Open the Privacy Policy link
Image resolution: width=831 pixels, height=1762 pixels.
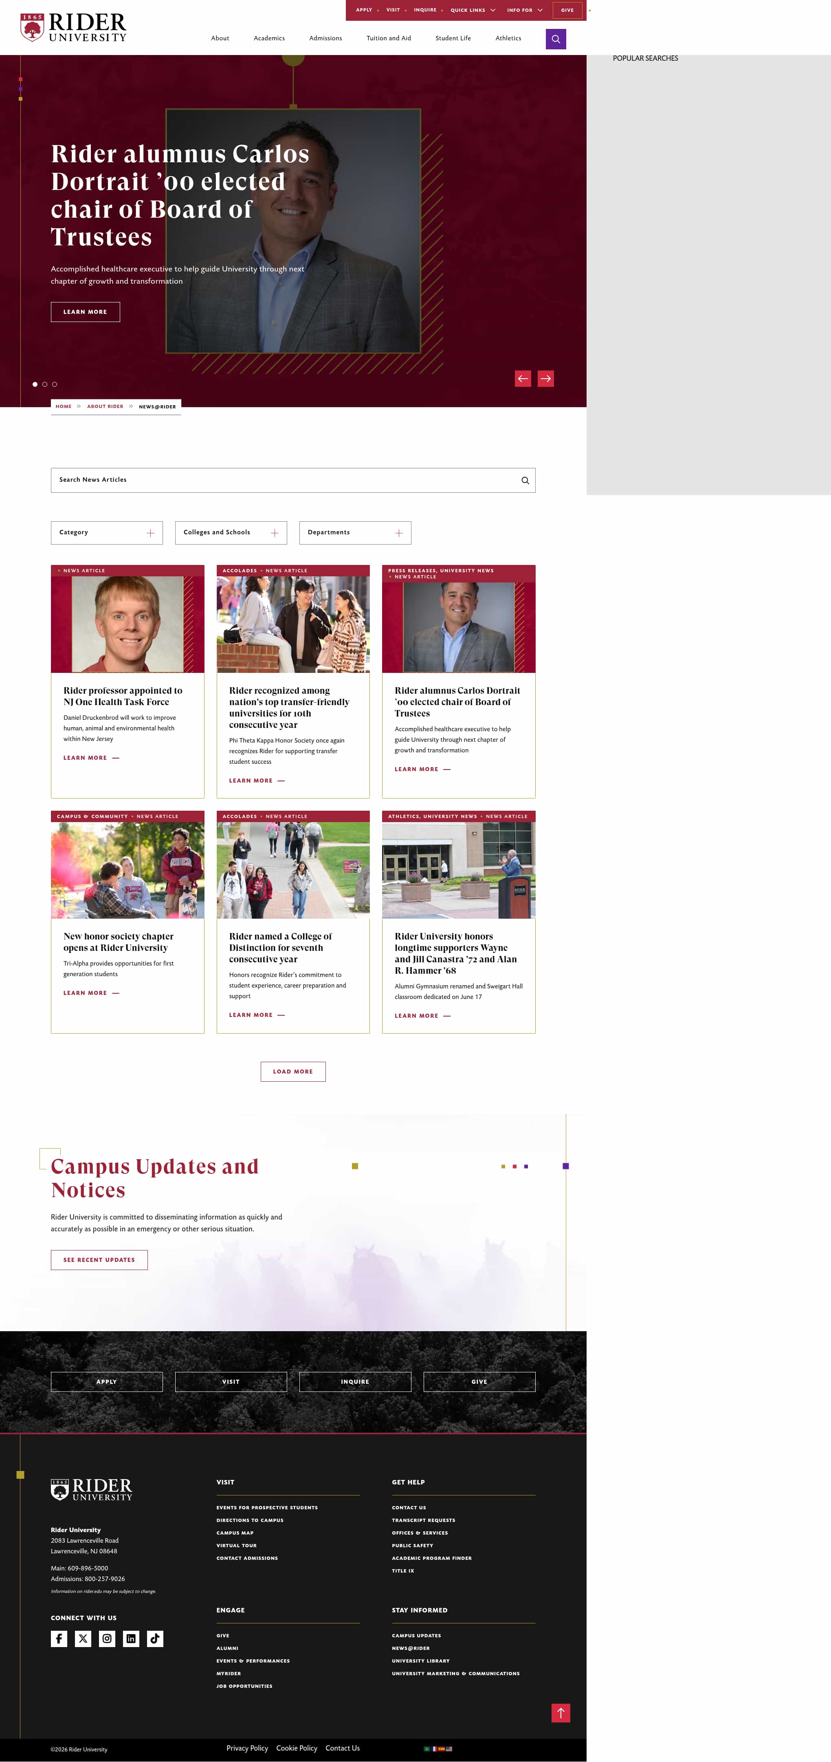[x=247, y=1748]
